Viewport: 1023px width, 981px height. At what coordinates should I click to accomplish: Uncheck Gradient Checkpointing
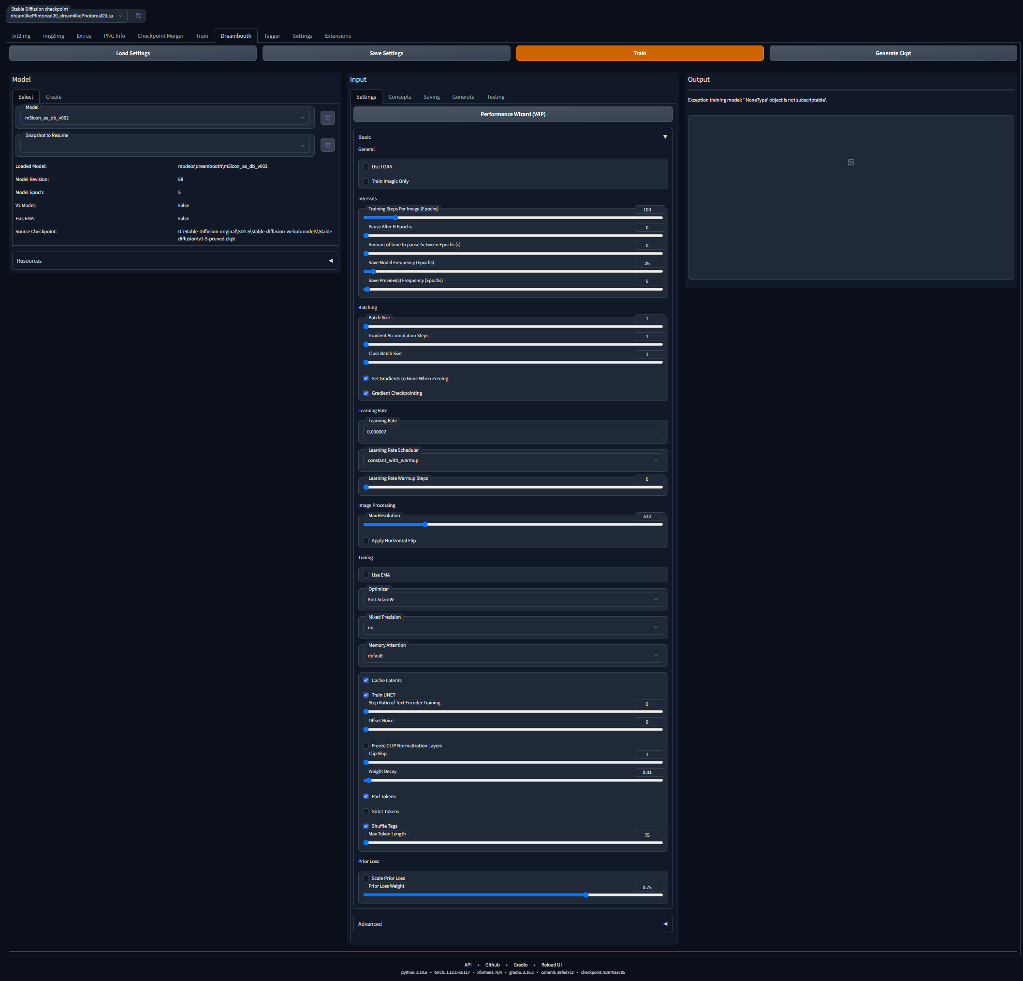(x=366, y=393)
